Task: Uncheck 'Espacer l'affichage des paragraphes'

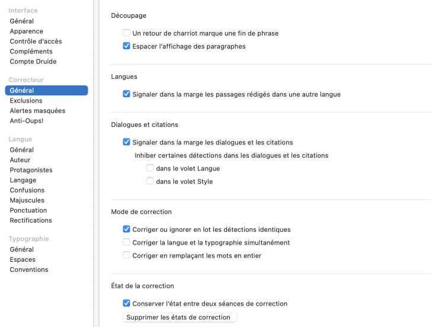Action: (x=126, y=46)
